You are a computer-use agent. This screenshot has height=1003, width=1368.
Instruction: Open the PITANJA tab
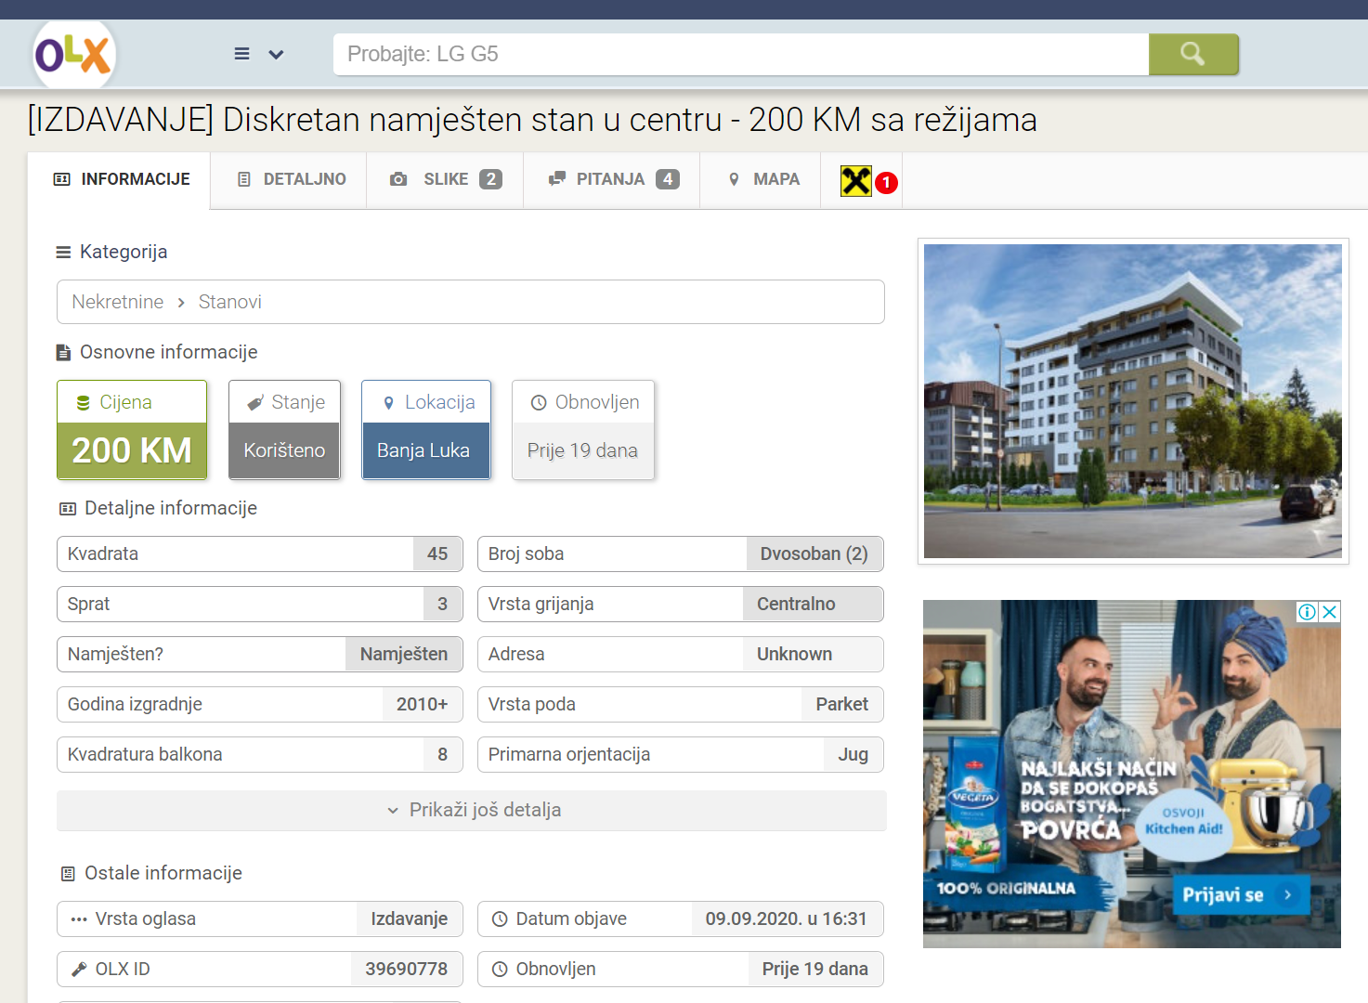point(612,179)
